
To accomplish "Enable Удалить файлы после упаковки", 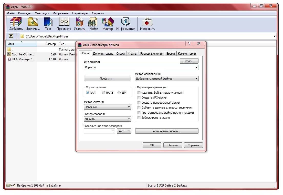I will click(x=139, y=92).
